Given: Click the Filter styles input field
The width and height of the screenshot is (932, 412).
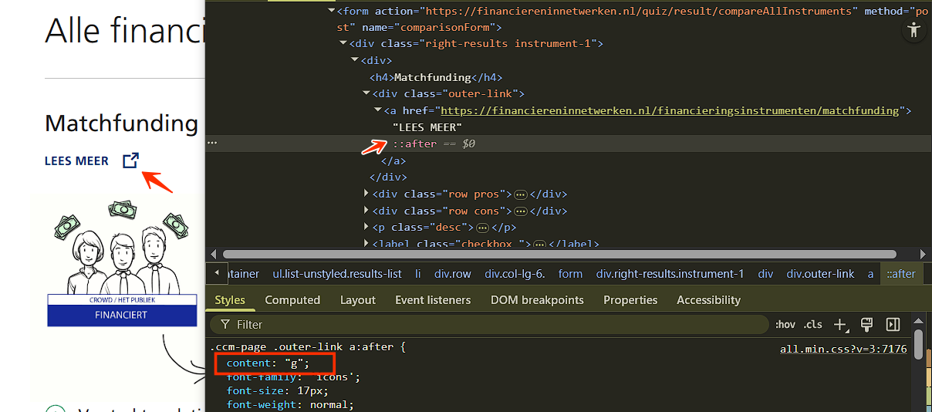Looking at the screenshot, I should [494, 325].
